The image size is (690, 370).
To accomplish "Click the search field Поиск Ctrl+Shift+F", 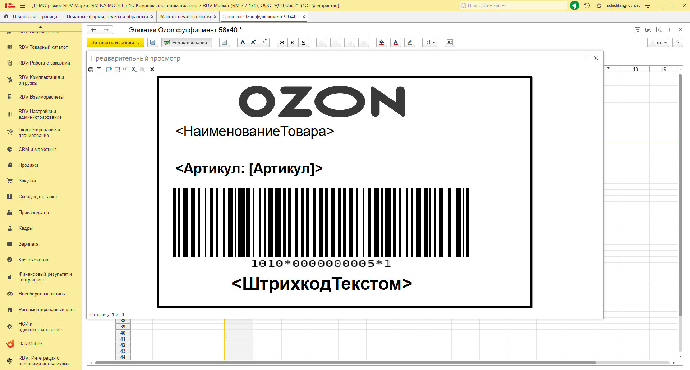I will point(514,5).
